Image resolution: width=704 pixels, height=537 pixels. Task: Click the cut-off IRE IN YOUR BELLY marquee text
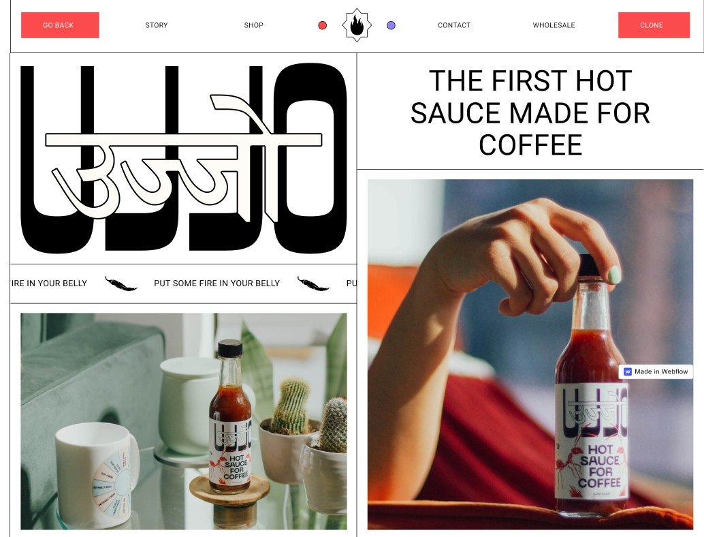pyautogui.click(x=49, y=283)
